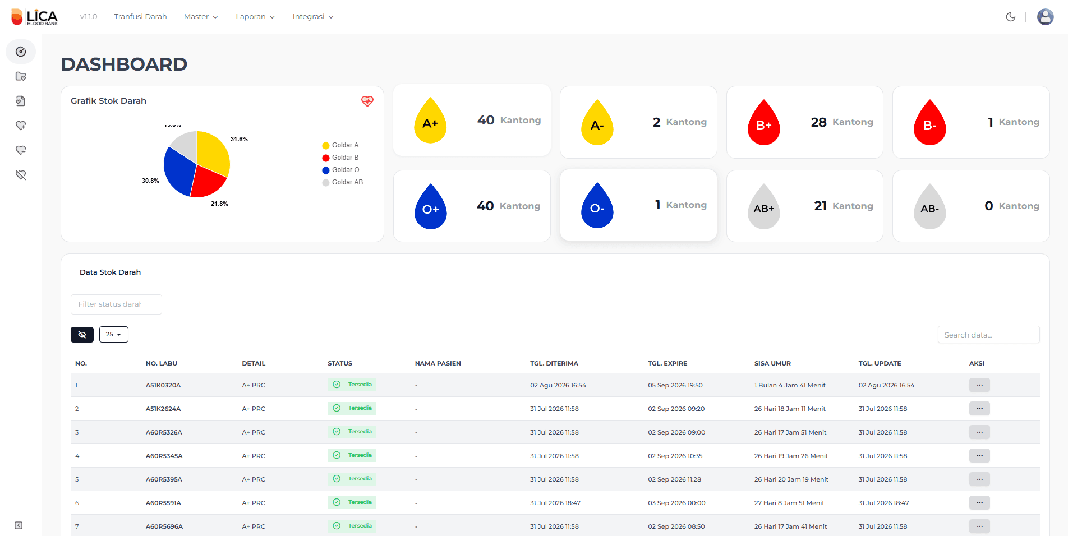The height and width of the screenshot is (536, 1068).
Task: Click the heartbeat icon on Grafik Stok Darah
Action: pos(367,101)
